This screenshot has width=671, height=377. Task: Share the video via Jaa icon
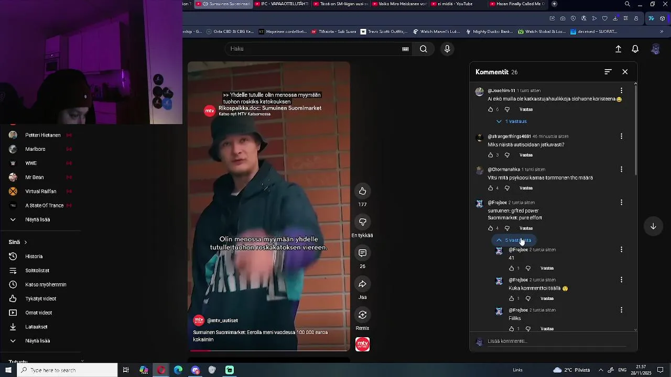(362, 284)
